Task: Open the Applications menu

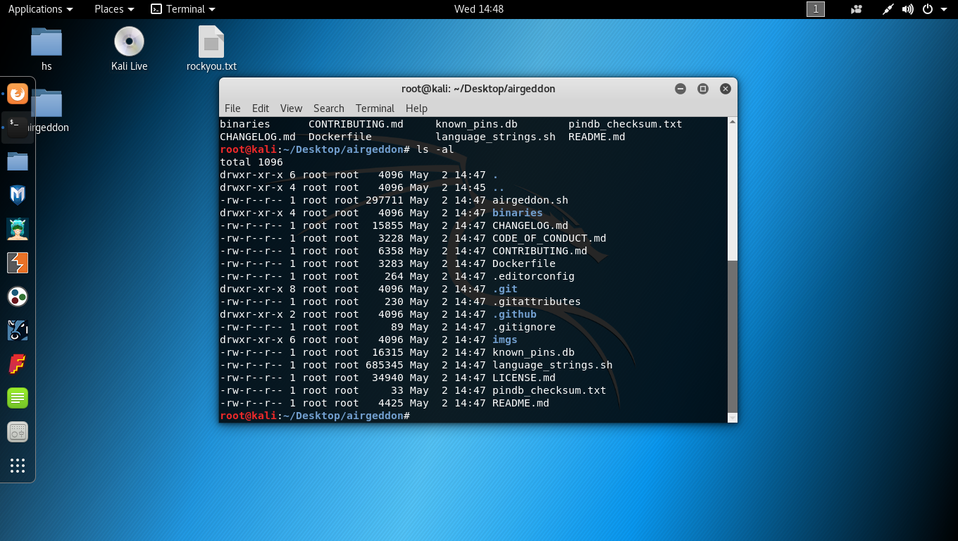Action: (40, 9)
